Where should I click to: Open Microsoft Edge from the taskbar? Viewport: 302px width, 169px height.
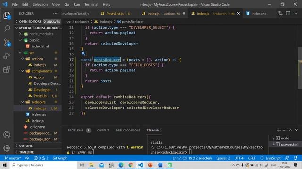click(121, 165)
